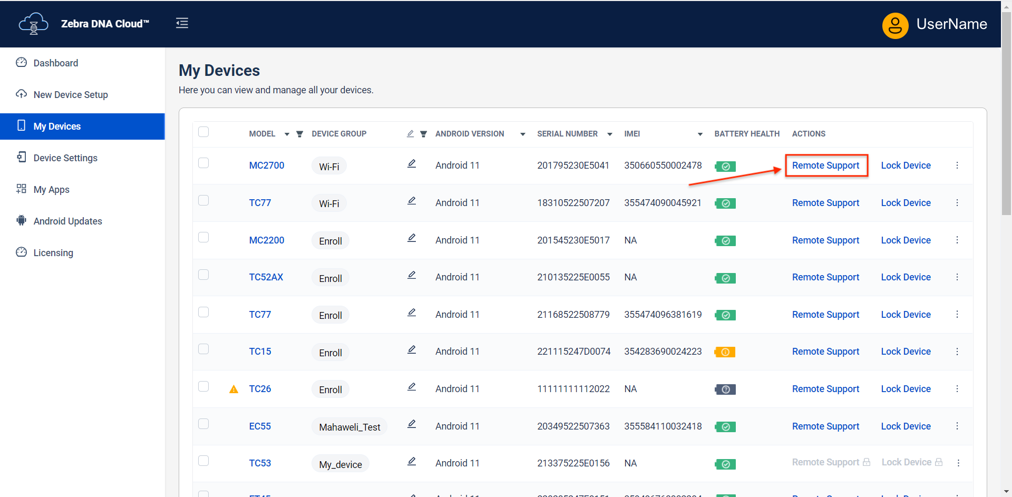This screenshot has height=497, width=1012.
Task: Edit device group for MC2700 row
Action: coord(412,164)
